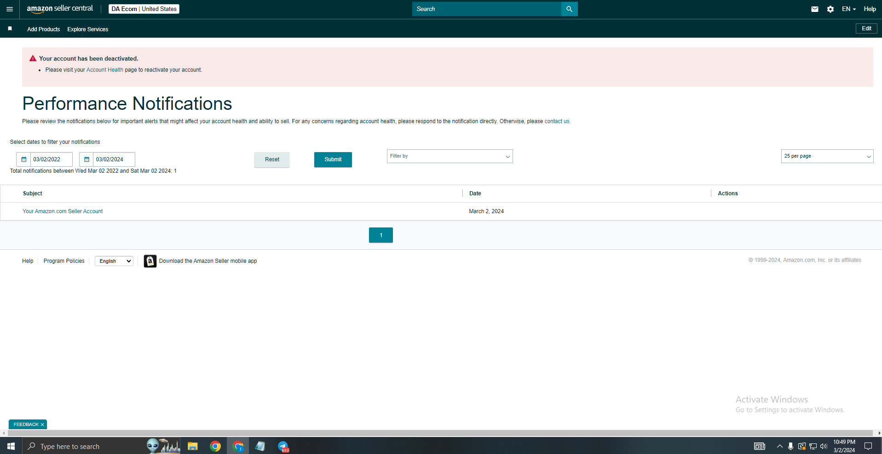Click the start date field 03/02/2022
This screenshot has height=454, width=882.
(x=52, y=159)
